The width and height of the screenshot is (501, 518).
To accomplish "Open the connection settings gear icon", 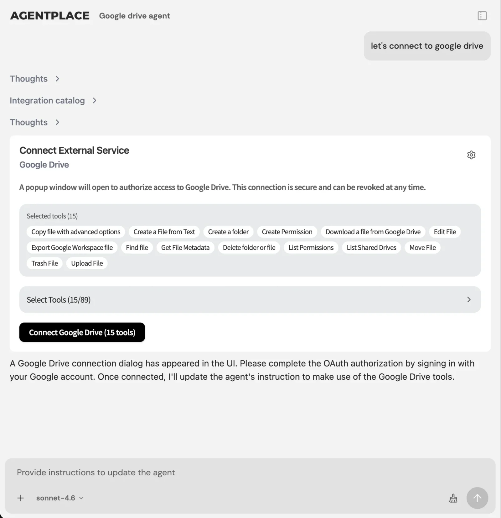I will tap(471, 155).
